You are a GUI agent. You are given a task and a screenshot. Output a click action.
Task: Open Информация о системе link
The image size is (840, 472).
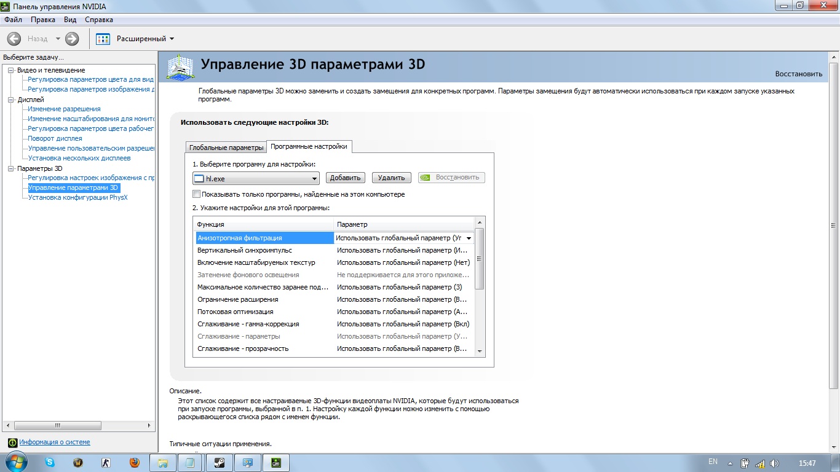coord(54,442)
